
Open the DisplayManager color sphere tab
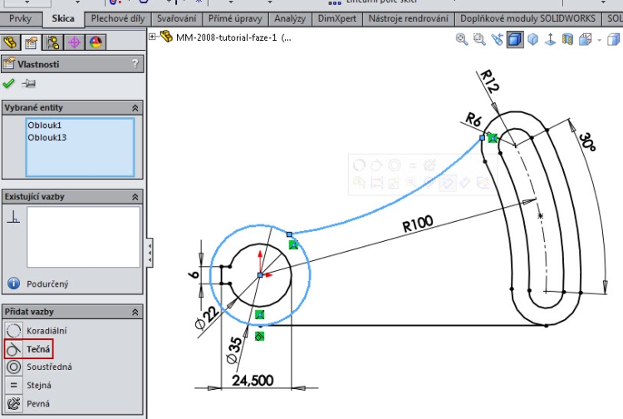[96, 42]
